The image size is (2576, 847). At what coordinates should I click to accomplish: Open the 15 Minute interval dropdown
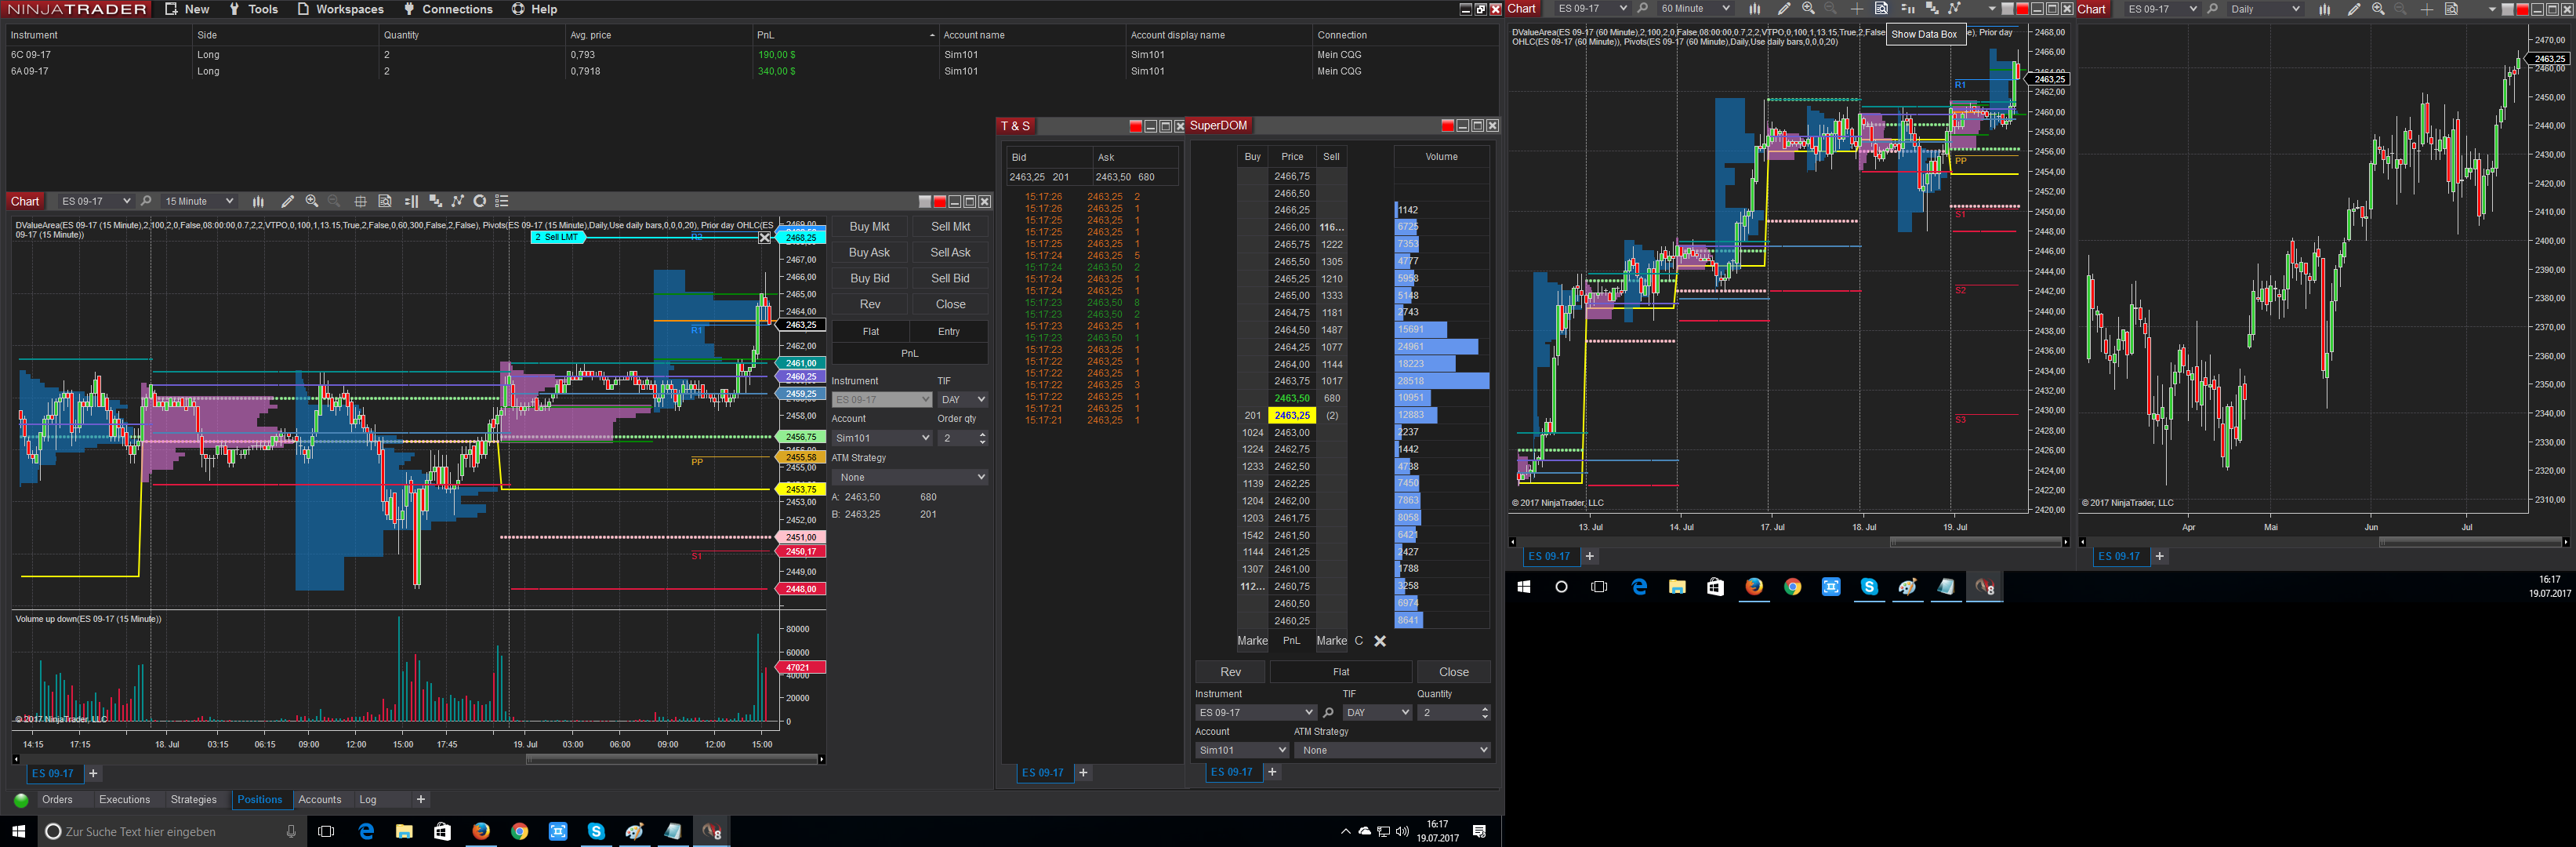[199, 201]
